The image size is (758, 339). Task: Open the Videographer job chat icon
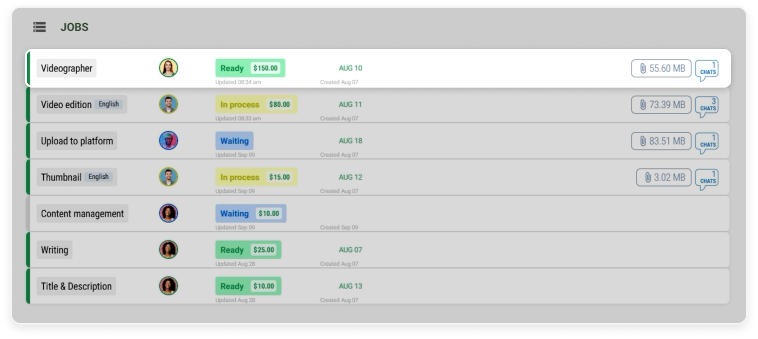(707, 70)
